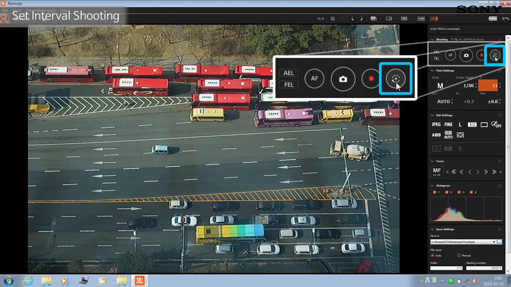The height and width of the screenshot is (287, 511).
Task: Open the single-shot drive mode rectangle icon
Action: coord(484,125)
